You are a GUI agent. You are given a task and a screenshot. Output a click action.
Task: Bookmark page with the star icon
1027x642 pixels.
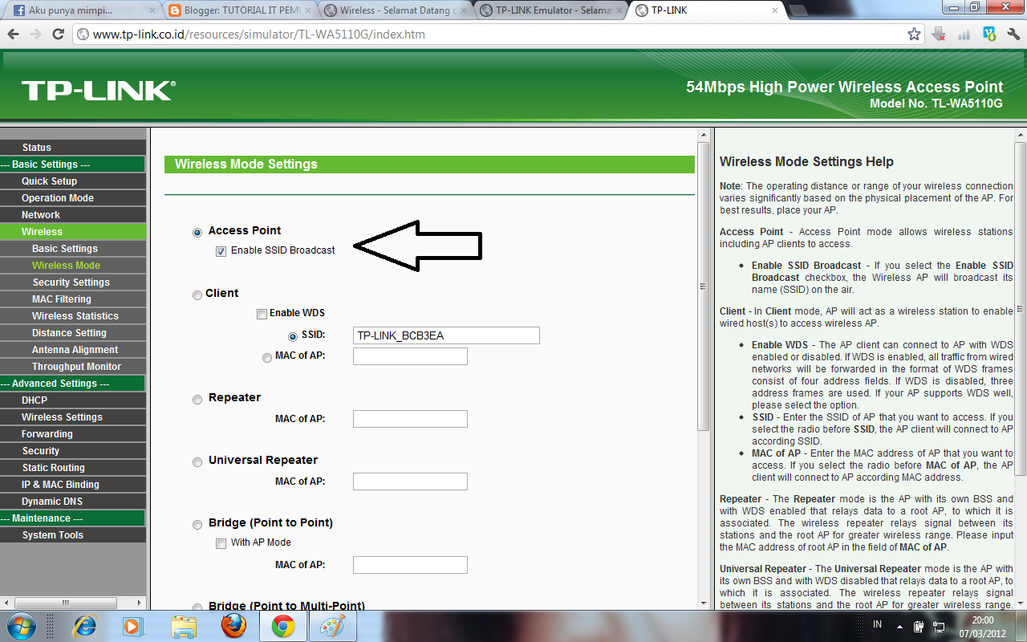click(914, 35)
